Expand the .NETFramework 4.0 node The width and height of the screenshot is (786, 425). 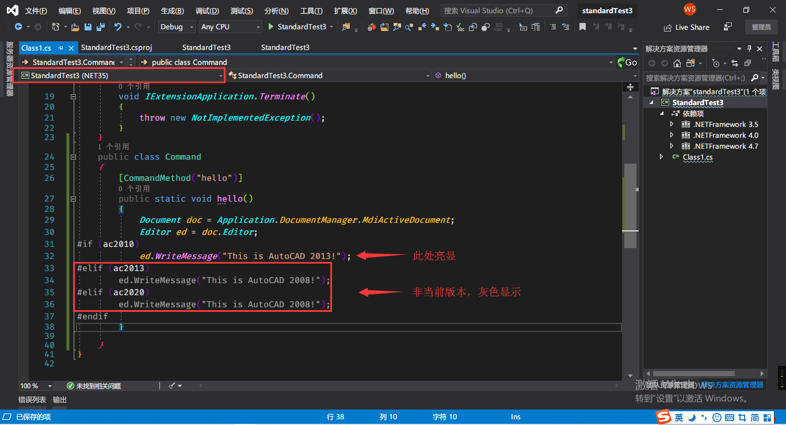point(671,136)
